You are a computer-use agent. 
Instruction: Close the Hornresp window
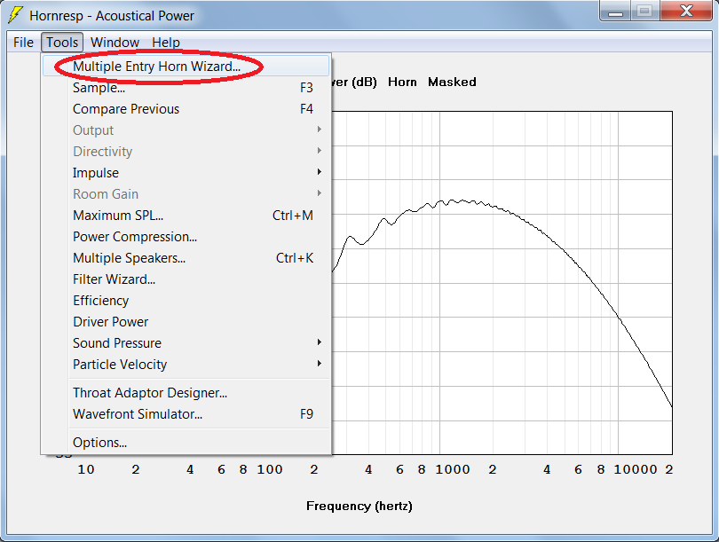pyautogui.click(x=686, y=11)
